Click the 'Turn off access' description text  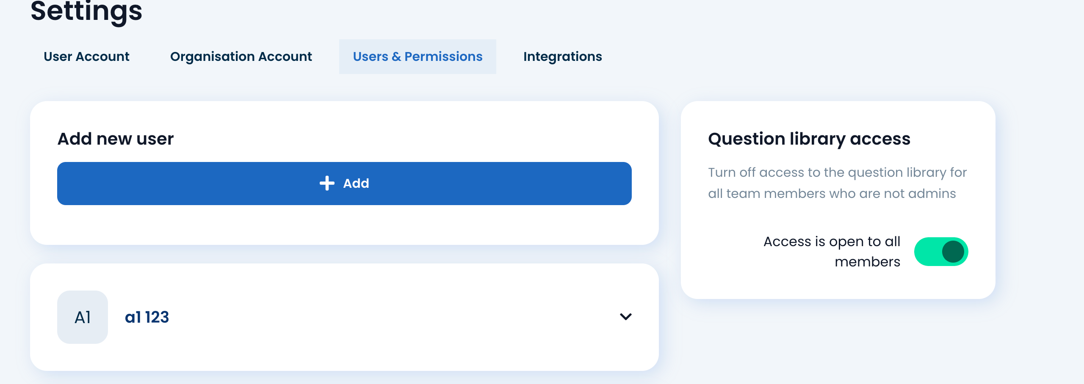click(837, 183)
